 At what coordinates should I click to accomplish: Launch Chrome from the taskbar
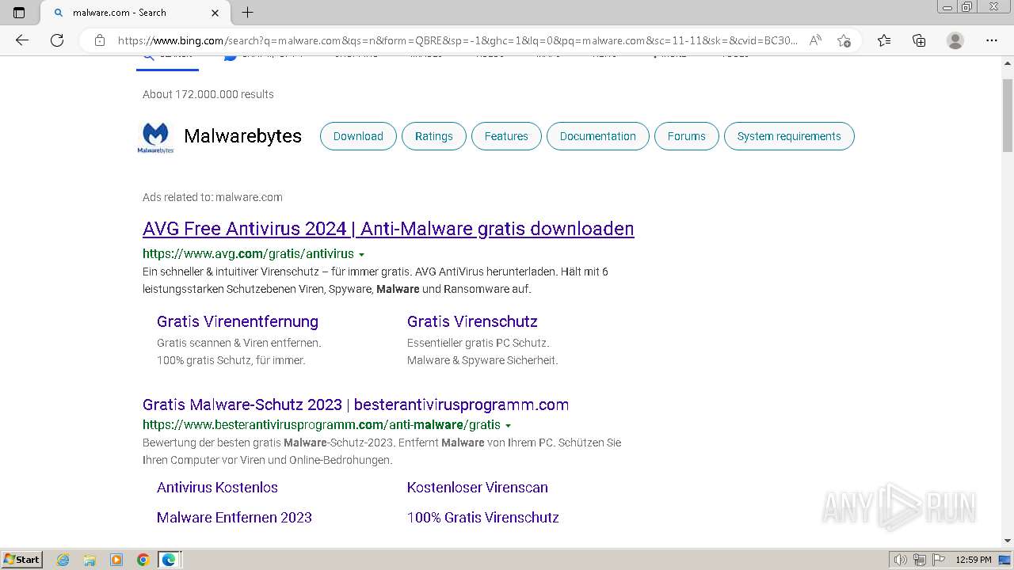click(x=143, y=560)
